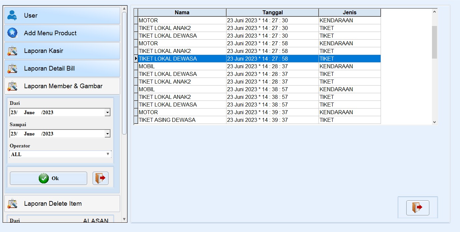Sort table by Tanggal column header
Image resolution: width=460 pixels, height=232 pixels.
click(273, 12)
